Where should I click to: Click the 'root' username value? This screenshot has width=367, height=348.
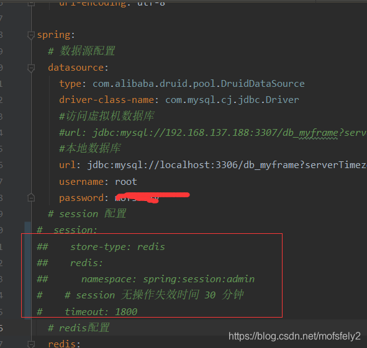pyautogui.click(x=126, y=182)
